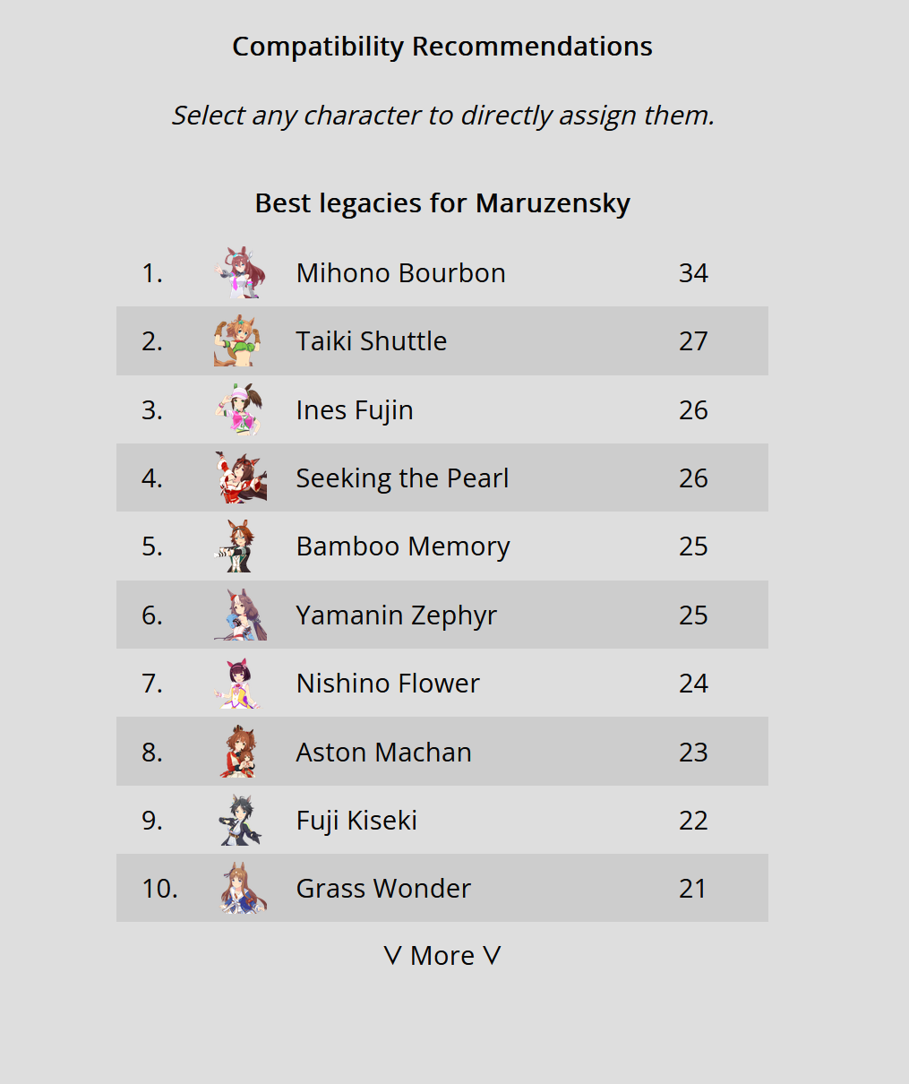Select the Mihono Bourbon character portrait
This screenshot has height=1084, width=909.
tap(241, 272)
